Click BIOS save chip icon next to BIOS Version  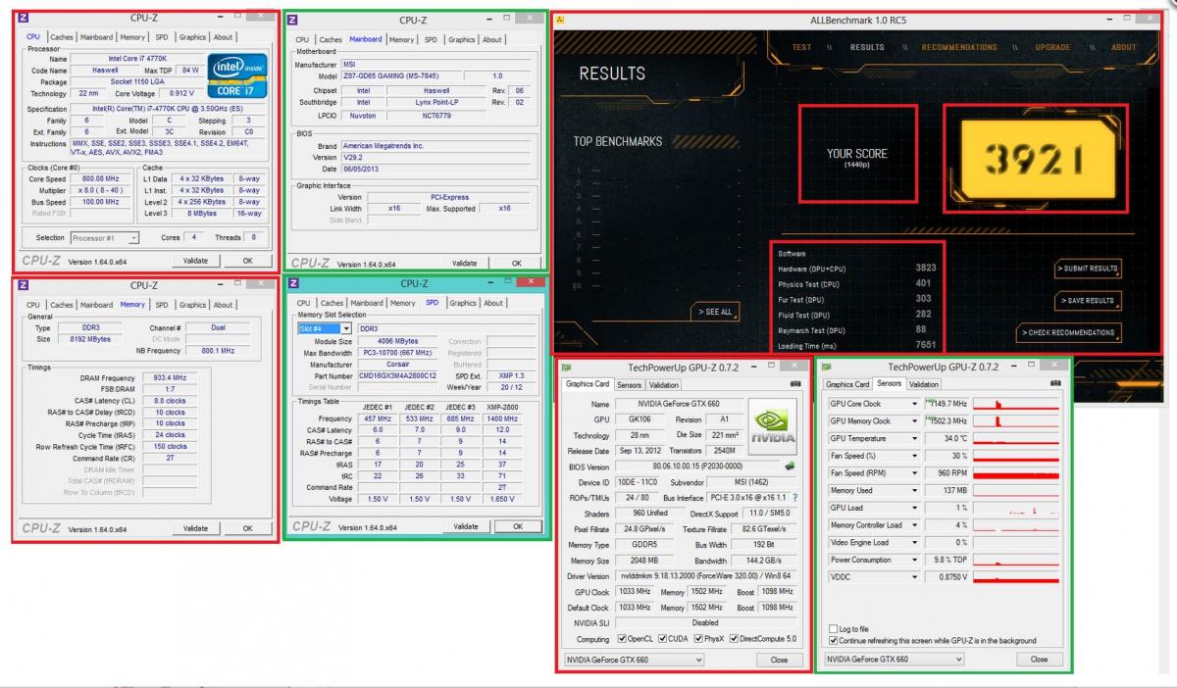[792, 467]
